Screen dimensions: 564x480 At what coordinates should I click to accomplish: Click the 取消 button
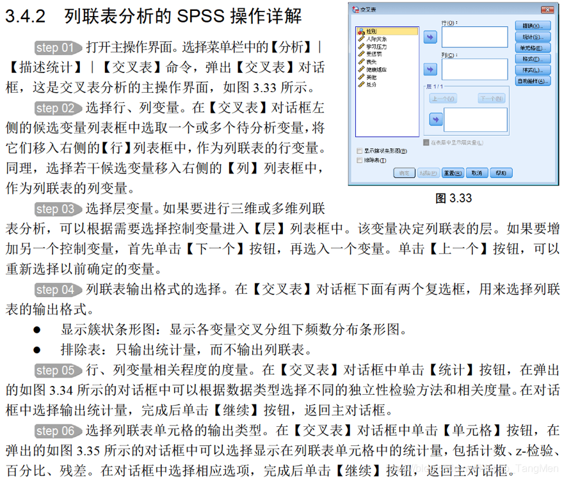click(477, 173)
